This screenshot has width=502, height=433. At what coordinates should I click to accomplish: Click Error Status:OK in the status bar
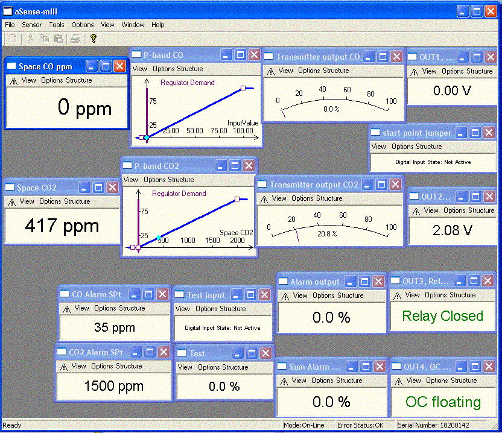click(360, 425)
